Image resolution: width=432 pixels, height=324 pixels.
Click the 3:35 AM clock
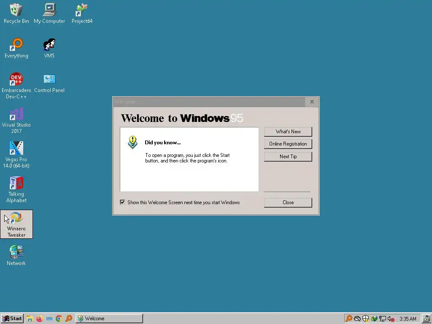[408, 319]
